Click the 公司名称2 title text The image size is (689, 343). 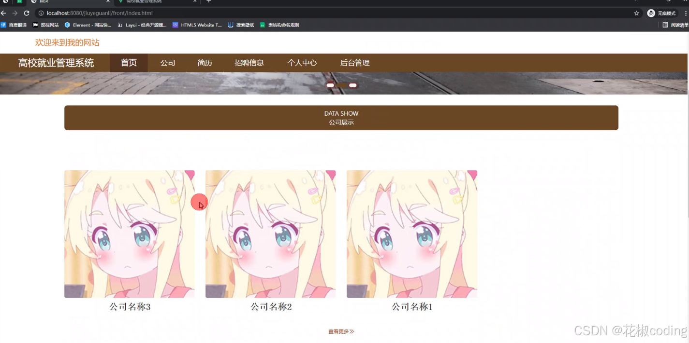(271, 307)
